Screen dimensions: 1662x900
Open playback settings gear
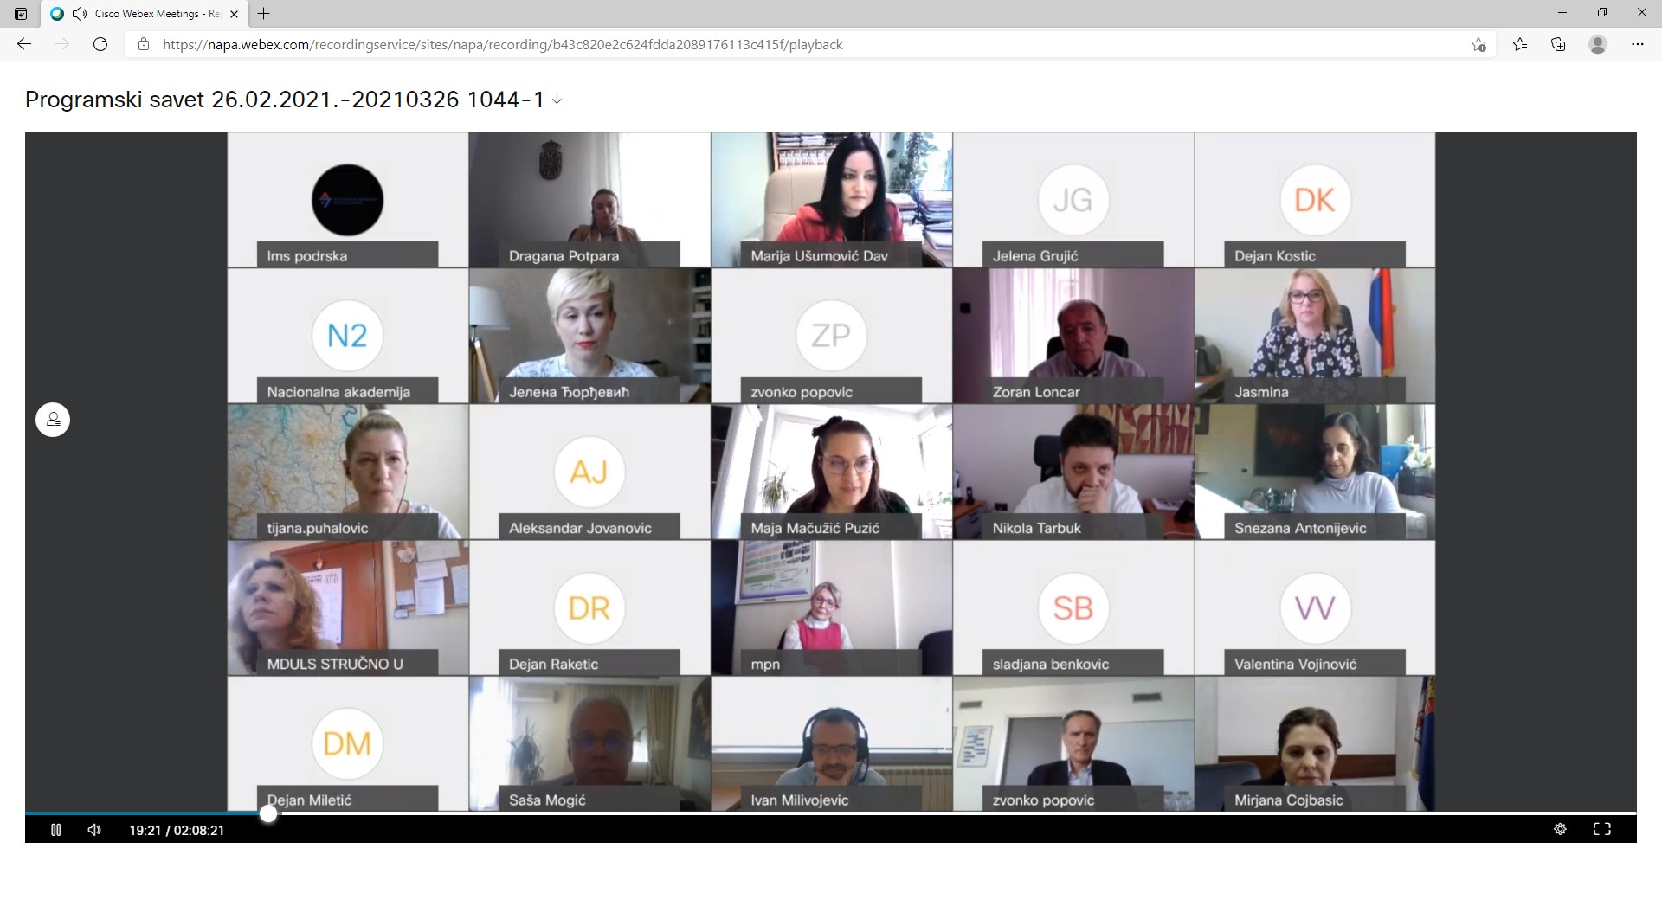click(x=1560, y=829)
